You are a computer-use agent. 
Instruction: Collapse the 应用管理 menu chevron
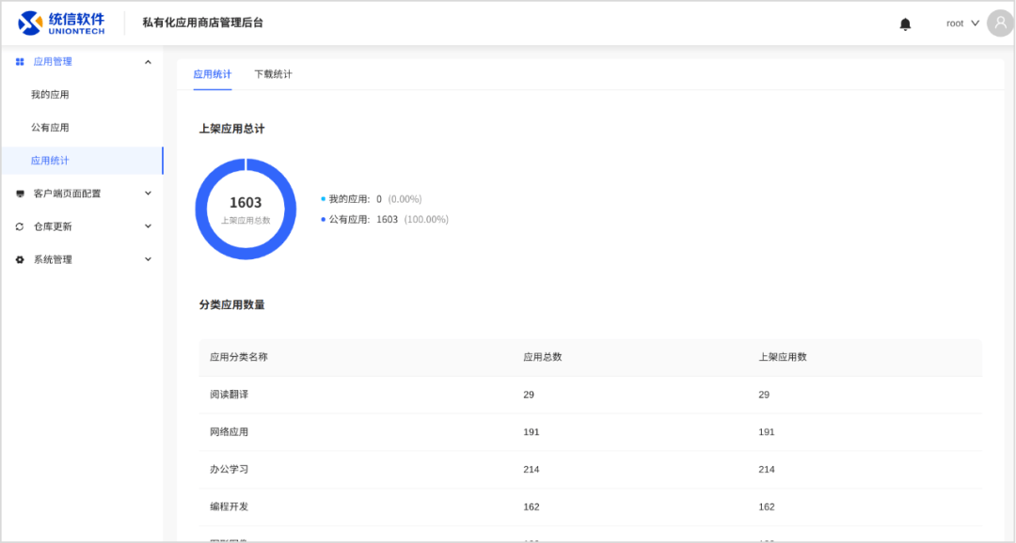click(x=148, y=62)
